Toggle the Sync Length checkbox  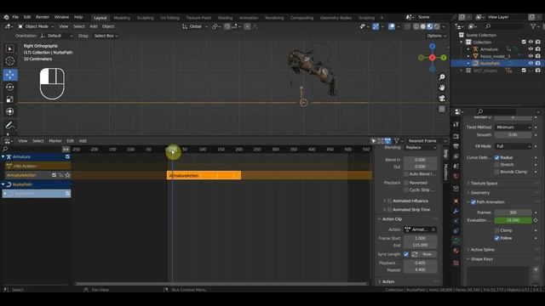(406, 254)
